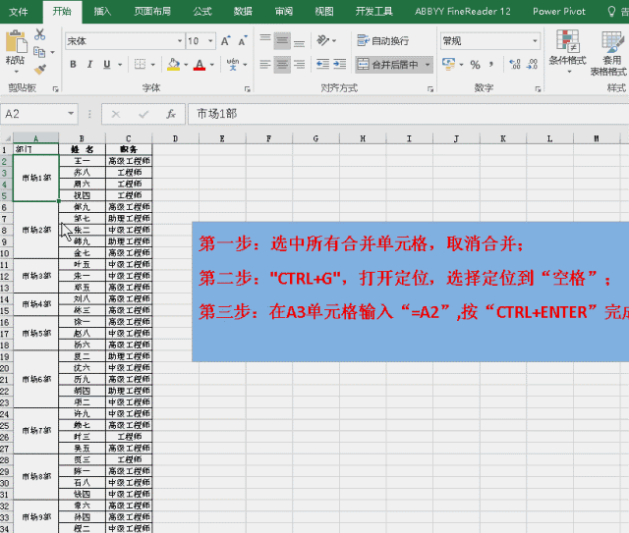Decrease the indent
The width and height of the screenshot is (629, 533).
[x=322, y=64]
